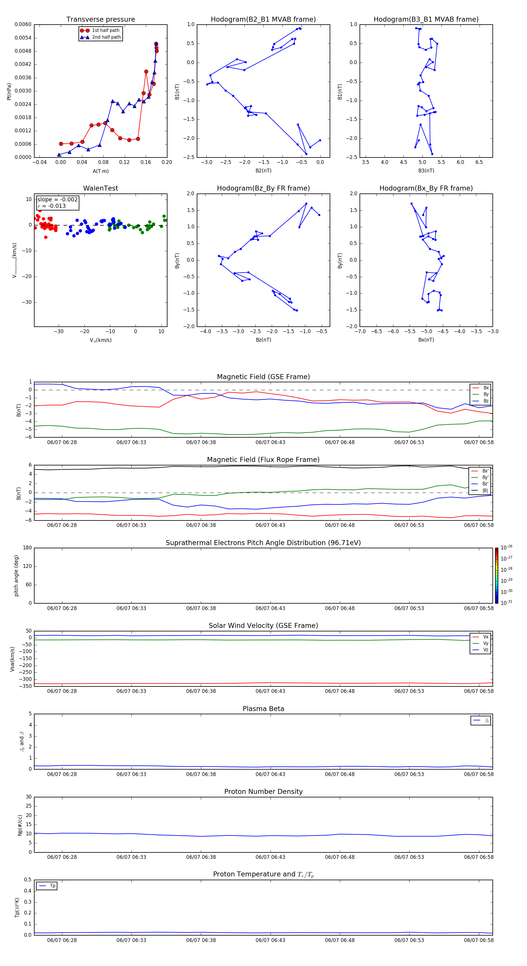Screen dimensions: 527x966
Task: Click '06/07 06:58' tick under Proton Temperature plot
Action: click(479, 940)
